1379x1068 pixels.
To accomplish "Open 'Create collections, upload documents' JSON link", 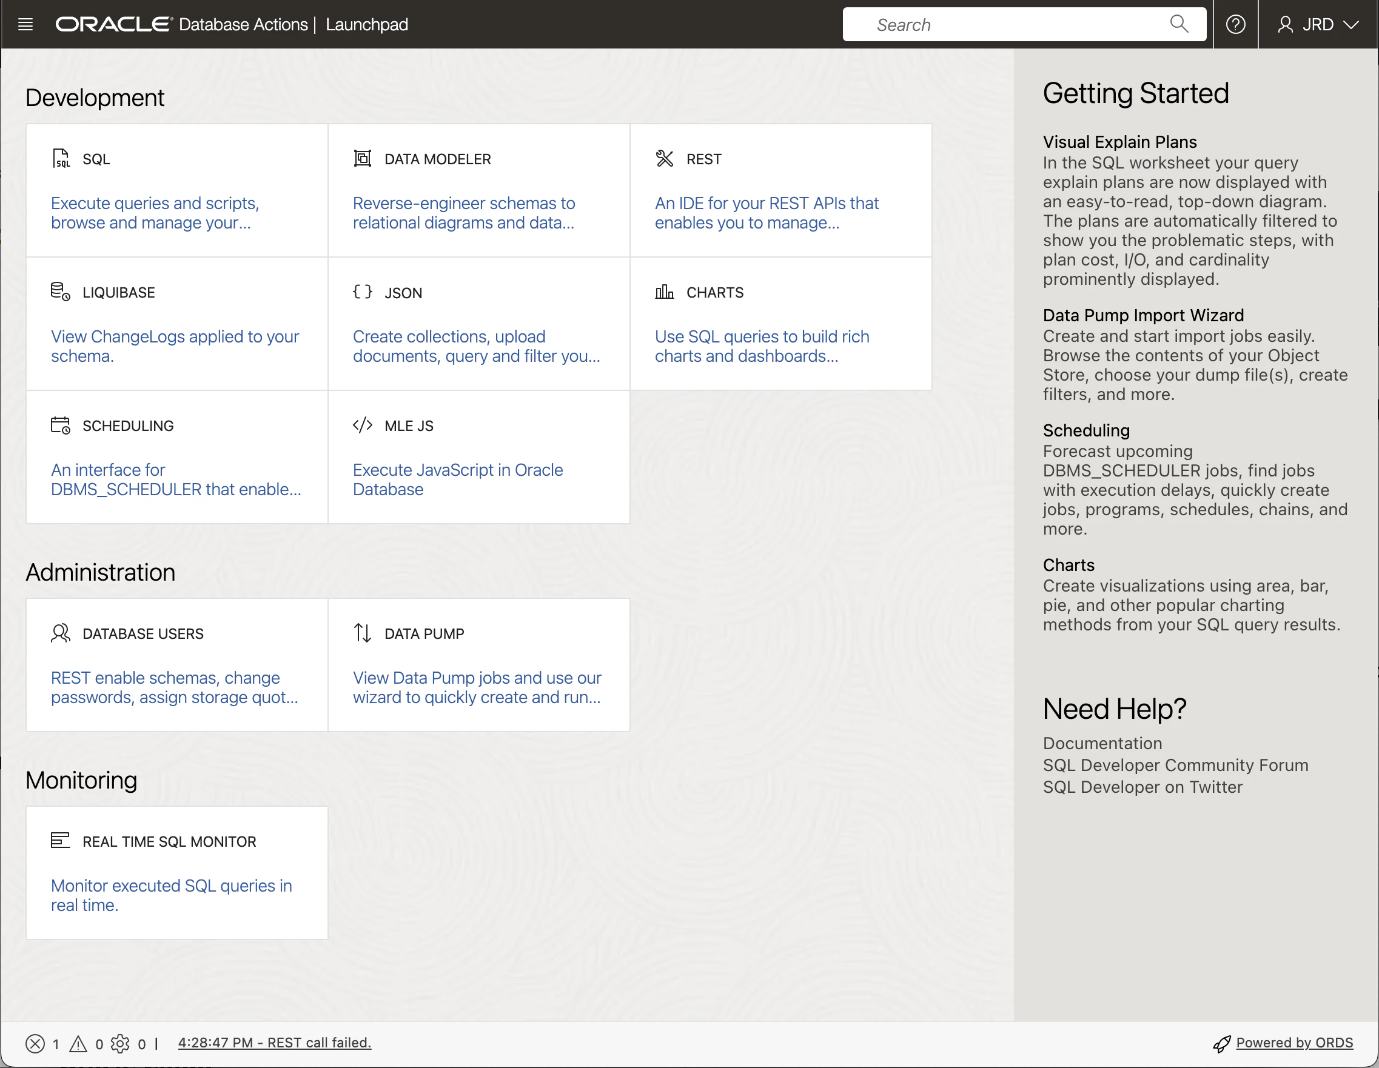I will click(477, 346).
